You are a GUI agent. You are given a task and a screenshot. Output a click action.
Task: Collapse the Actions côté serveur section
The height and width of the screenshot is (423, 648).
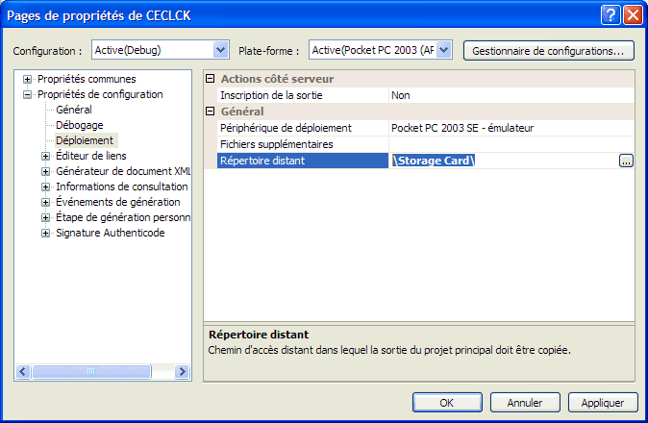pos(212,79)
